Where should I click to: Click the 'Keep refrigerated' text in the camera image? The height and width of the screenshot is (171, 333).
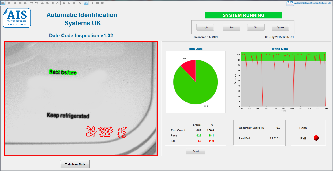tap(68, 116)
